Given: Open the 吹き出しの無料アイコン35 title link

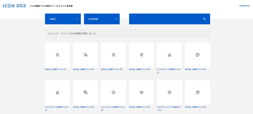Looking at the screenshot, I should [x=196, y=107].
